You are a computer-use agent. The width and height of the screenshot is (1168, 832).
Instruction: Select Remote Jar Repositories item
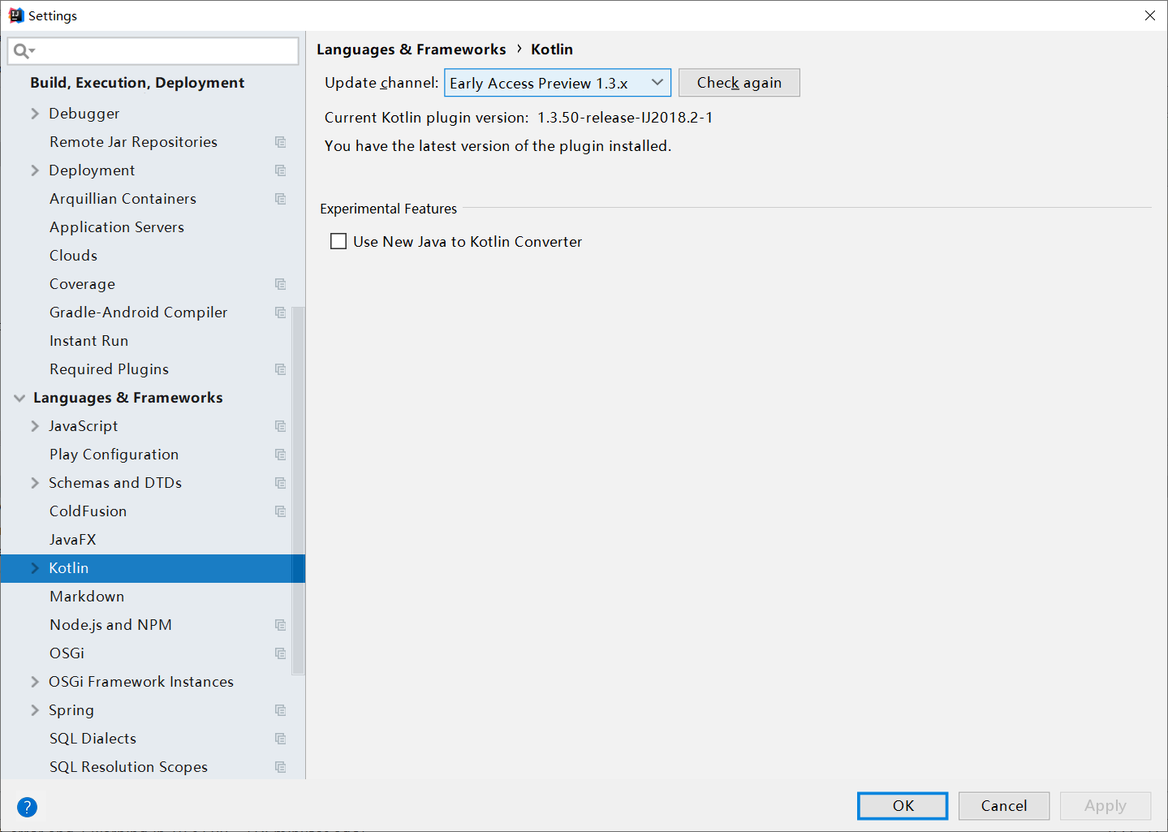point(133,142)
